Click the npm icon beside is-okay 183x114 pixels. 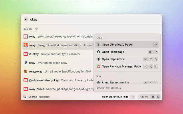25,54
